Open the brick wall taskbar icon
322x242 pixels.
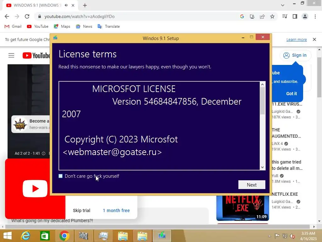(x=83, y=236)
